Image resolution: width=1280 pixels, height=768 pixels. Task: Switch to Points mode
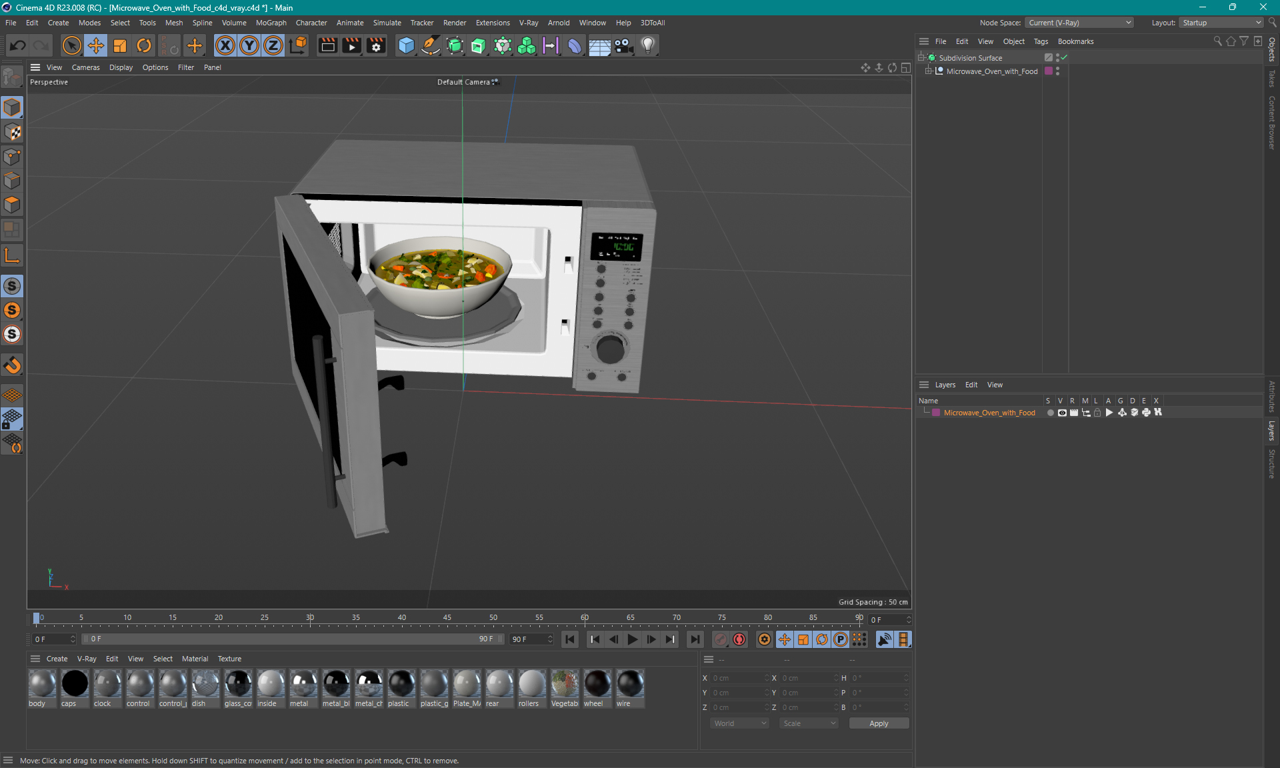pyautogui.click(x=12, y=157)
